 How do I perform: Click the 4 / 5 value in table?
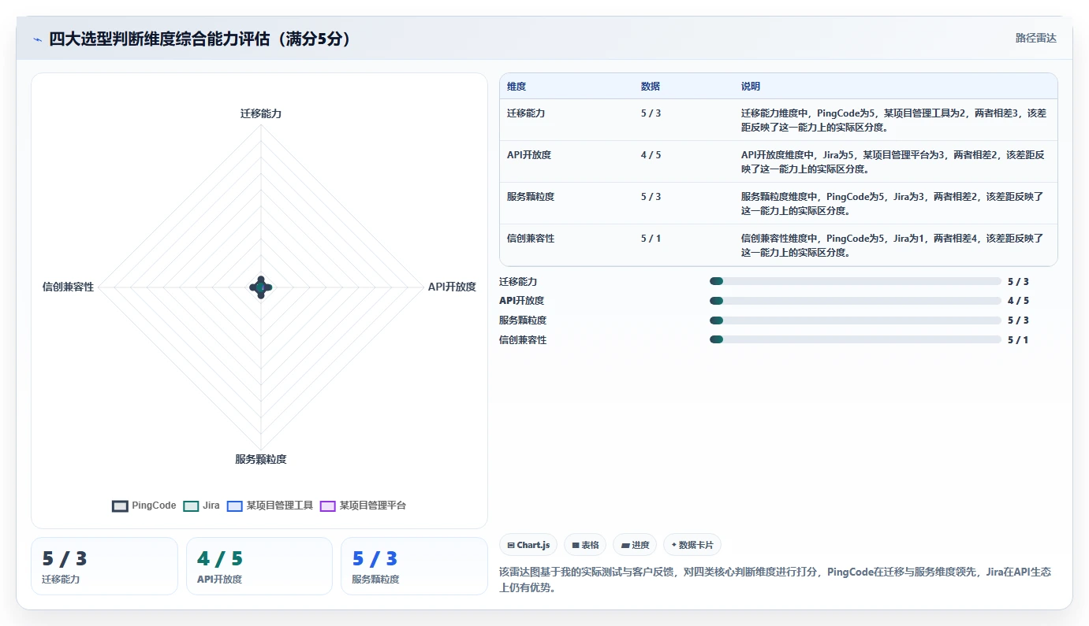[x=651, y=155]
